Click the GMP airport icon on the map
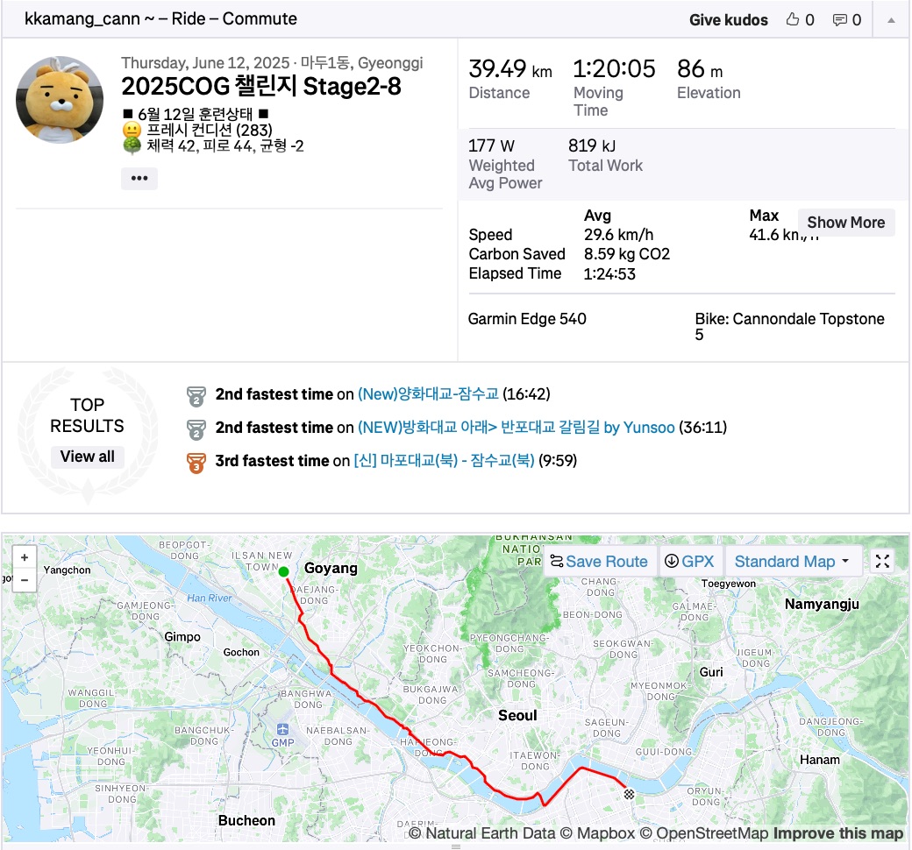912x850 pixels. pos(282,729)
